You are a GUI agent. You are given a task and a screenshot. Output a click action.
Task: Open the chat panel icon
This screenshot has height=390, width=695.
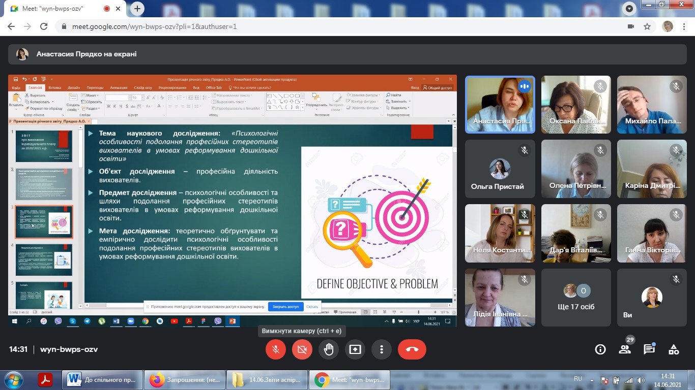(649, 349)
